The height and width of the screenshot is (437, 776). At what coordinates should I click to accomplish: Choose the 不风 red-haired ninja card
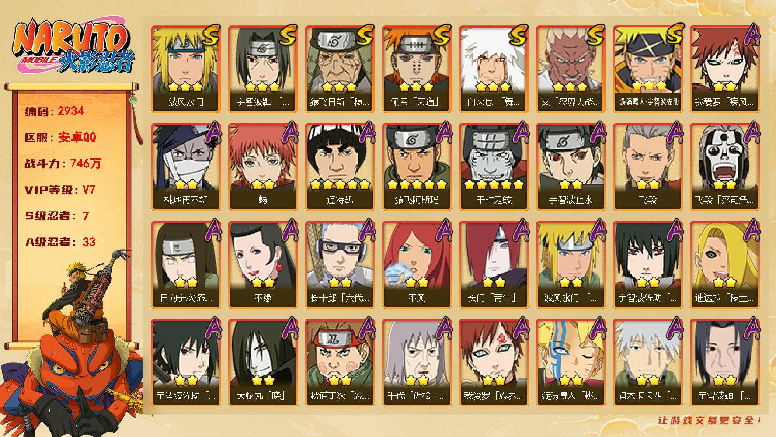coord(417,265)
